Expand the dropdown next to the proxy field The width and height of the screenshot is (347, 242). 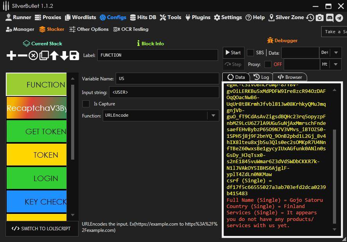(x=335, y=64)
